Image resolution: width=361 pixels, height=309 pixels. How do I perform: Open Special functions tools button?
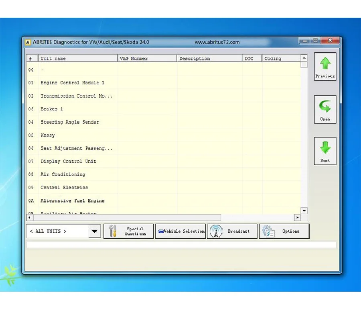pos(128,231)
